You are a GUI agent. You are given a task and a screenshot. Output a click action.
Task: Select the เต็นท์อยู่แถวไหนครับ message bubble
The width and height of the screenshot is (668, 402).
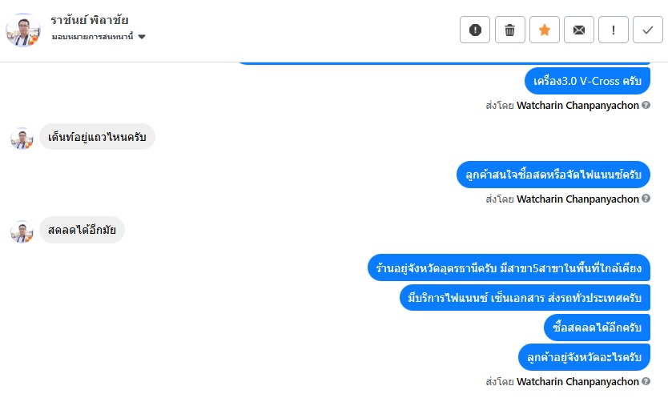[97, 138]
